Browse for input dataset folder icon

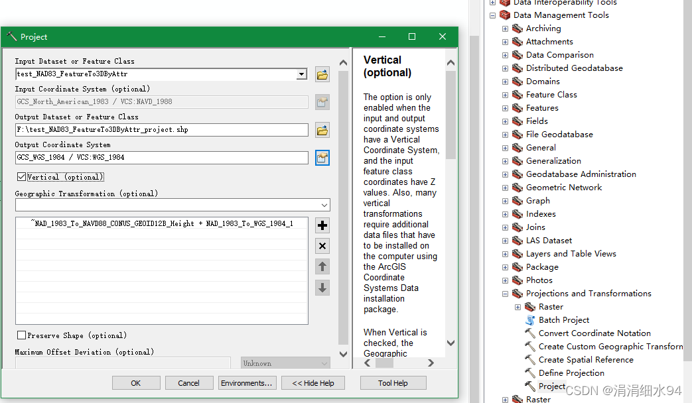click(322, 74)
